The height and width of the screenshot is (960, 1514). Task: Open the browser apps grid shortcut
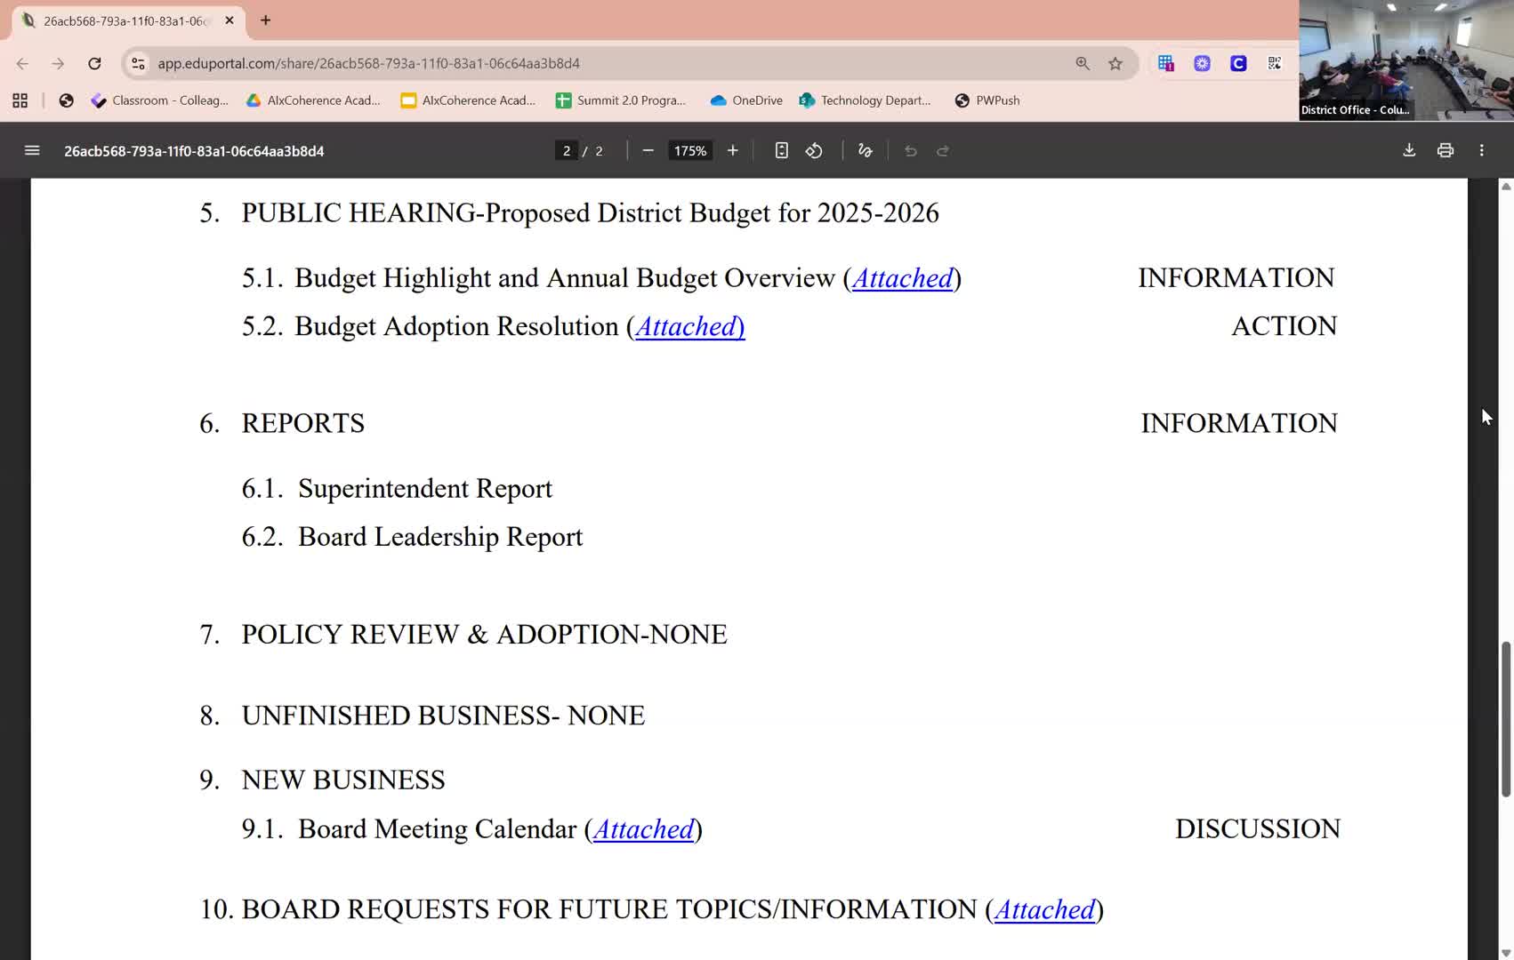coord(20,100)
